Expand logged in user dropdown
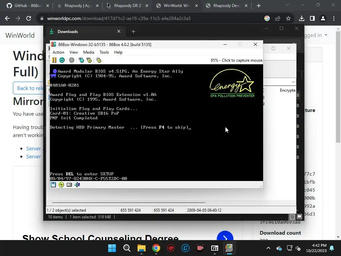 tap(315, 35)
